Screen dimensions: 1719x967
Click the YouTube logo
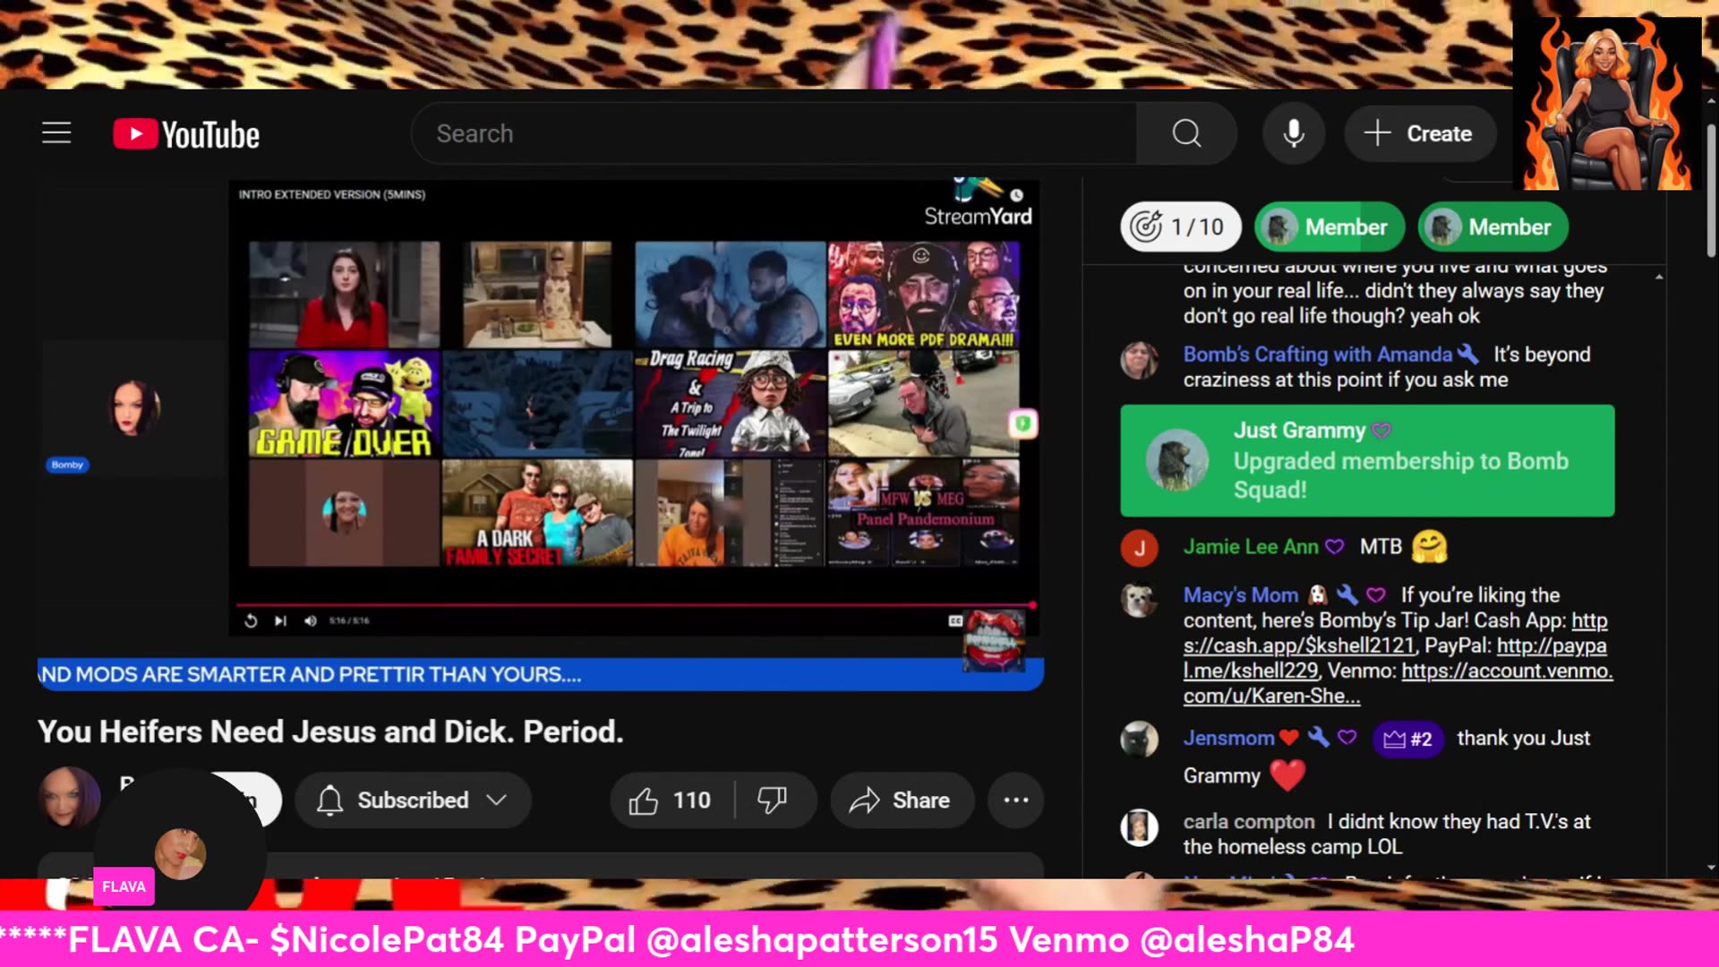[x=186, y=134]
